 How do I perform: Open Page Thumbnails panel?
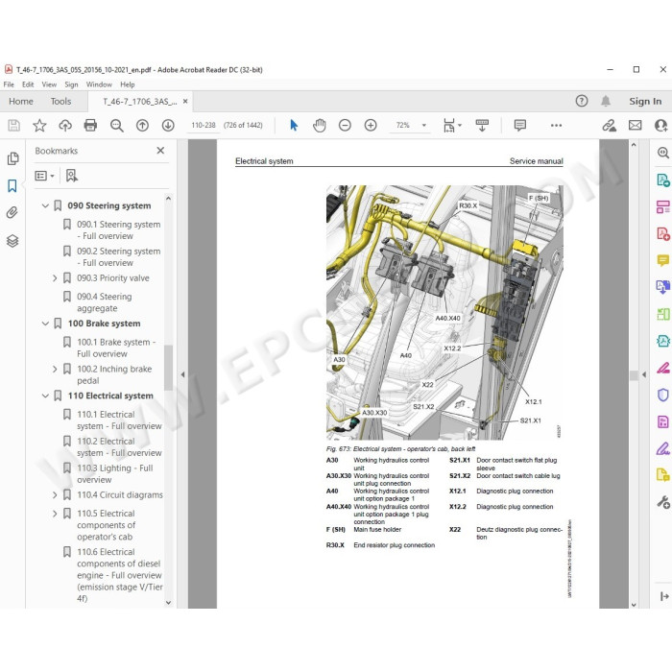coord(12,158)
